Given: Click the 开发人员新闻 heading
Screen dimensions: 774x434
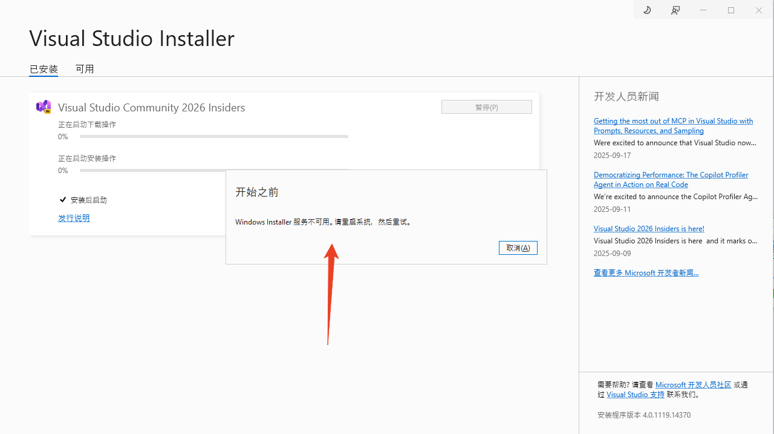Looking at the screenshot, I should click(626, 96).
